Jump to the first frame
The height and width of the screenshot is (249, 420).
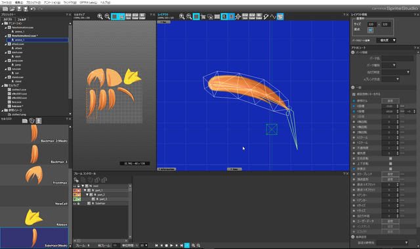[156, 245]
